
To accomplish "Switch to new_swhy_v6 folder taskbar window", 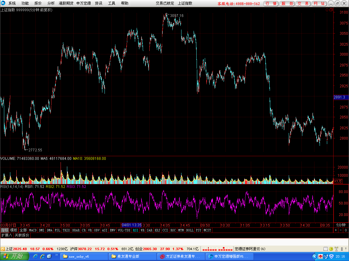I will click(x=84, y=256).
